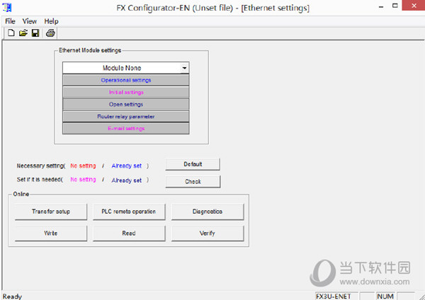This screenshot has height=300, width=425.
Task: Click the Save floppy disk icon
Action: (x=35, y=33)
